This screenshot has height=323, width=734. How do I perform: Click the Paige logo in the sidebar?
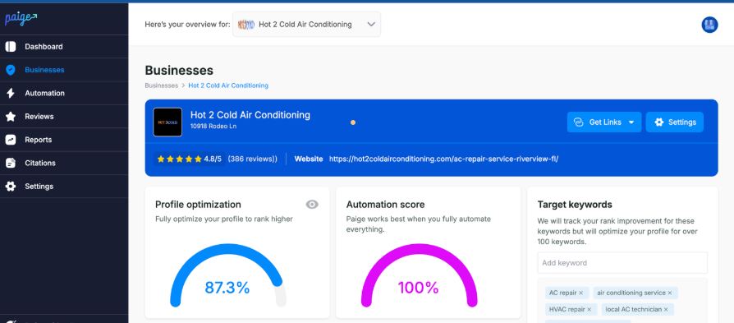[x=21, y=19]
